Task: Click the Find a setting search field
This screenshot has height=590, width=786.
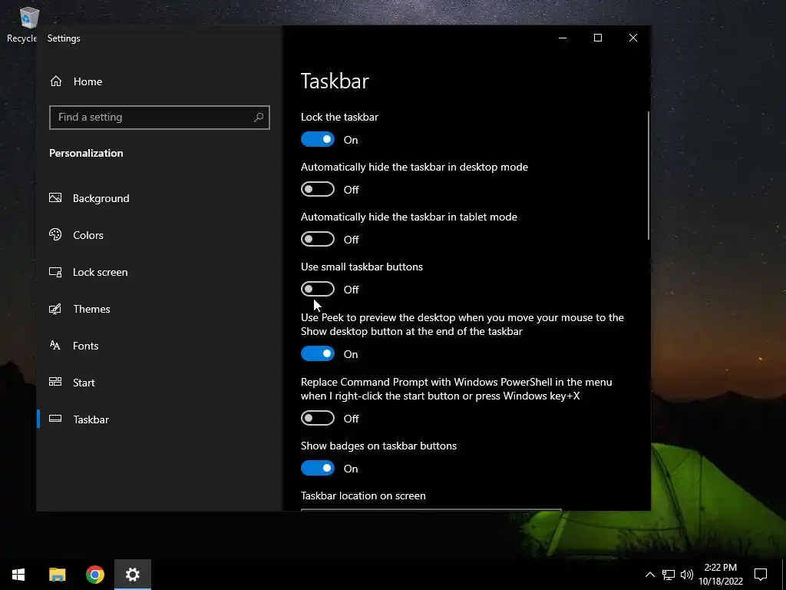Action: coord(160,118)
